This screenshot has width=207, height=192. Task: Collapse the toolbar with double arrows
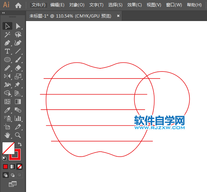point(4,13)
